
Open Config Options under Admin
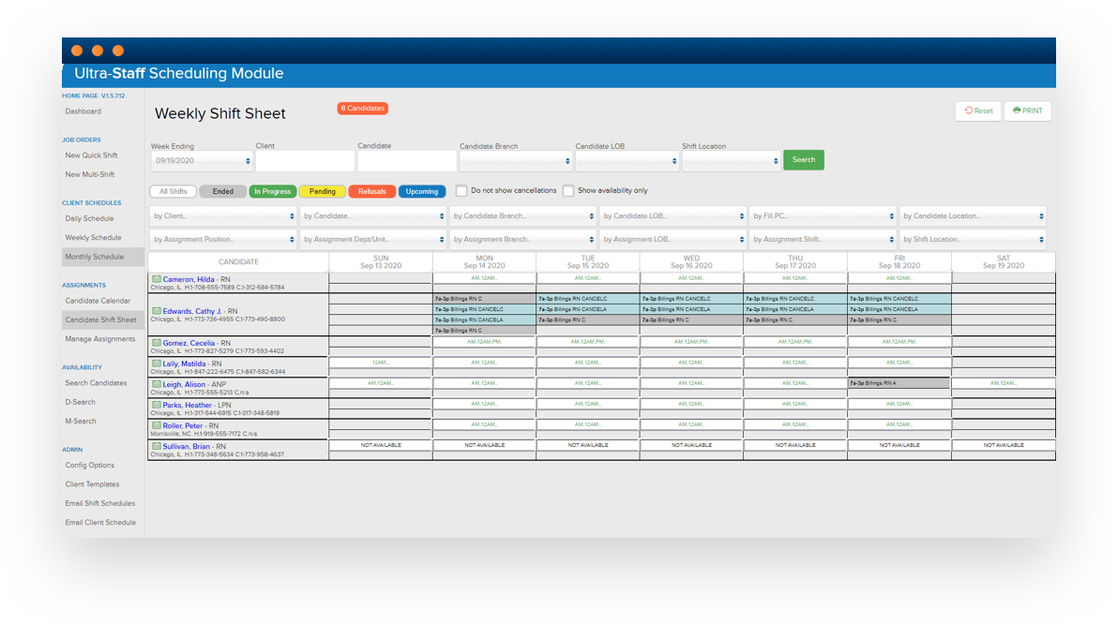point(90,466)
